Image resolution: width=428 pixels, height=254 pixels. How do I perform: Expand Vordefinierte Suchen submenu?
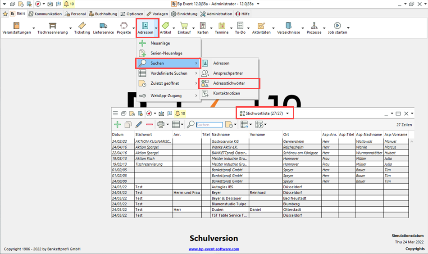click(x=196, y=73)
